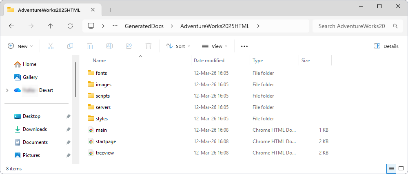This screenshot has height=174, width=408.
Task: Open Home in navigation pane
Action: click(25, 64)
